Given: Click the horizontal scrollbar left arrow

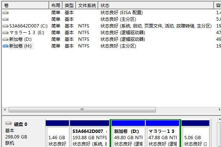Looking at the screenshot, I should click(x=5, y=110).
